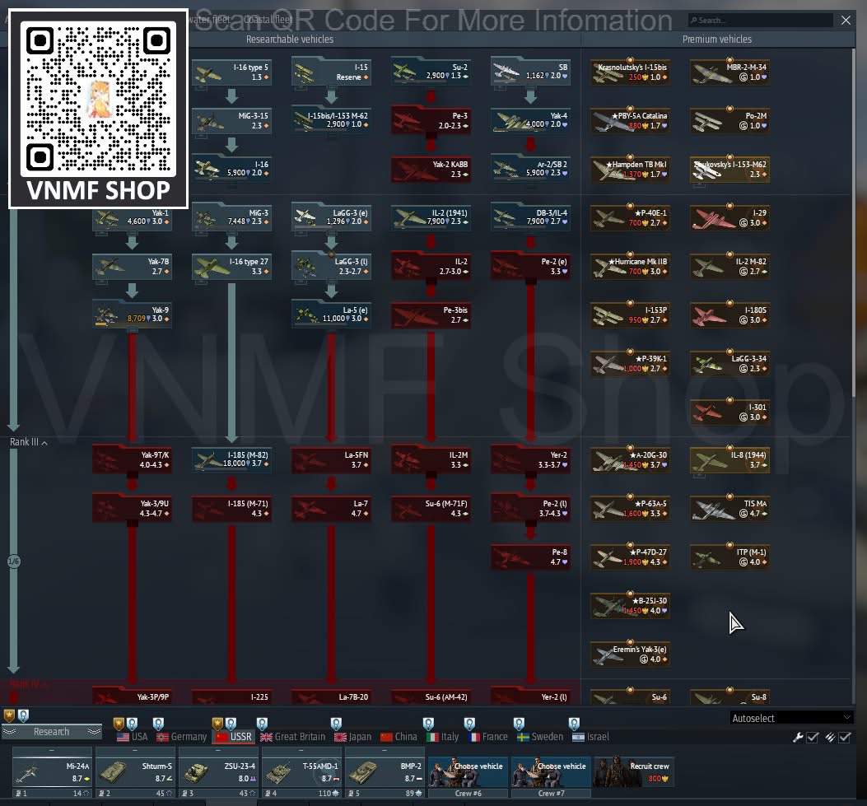Switch to the Japan nation tab
This screenshot has width=867, height=806.
pos(352,737)
